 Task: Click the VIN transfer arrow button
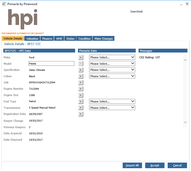(x=81, y=83)
